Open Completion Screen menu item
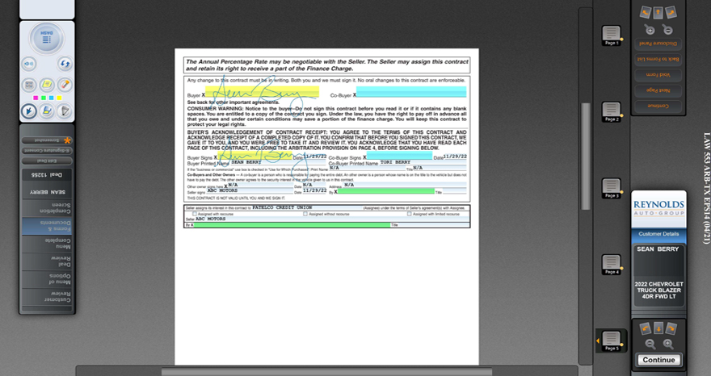711x376 pixels. pos(47,208)
